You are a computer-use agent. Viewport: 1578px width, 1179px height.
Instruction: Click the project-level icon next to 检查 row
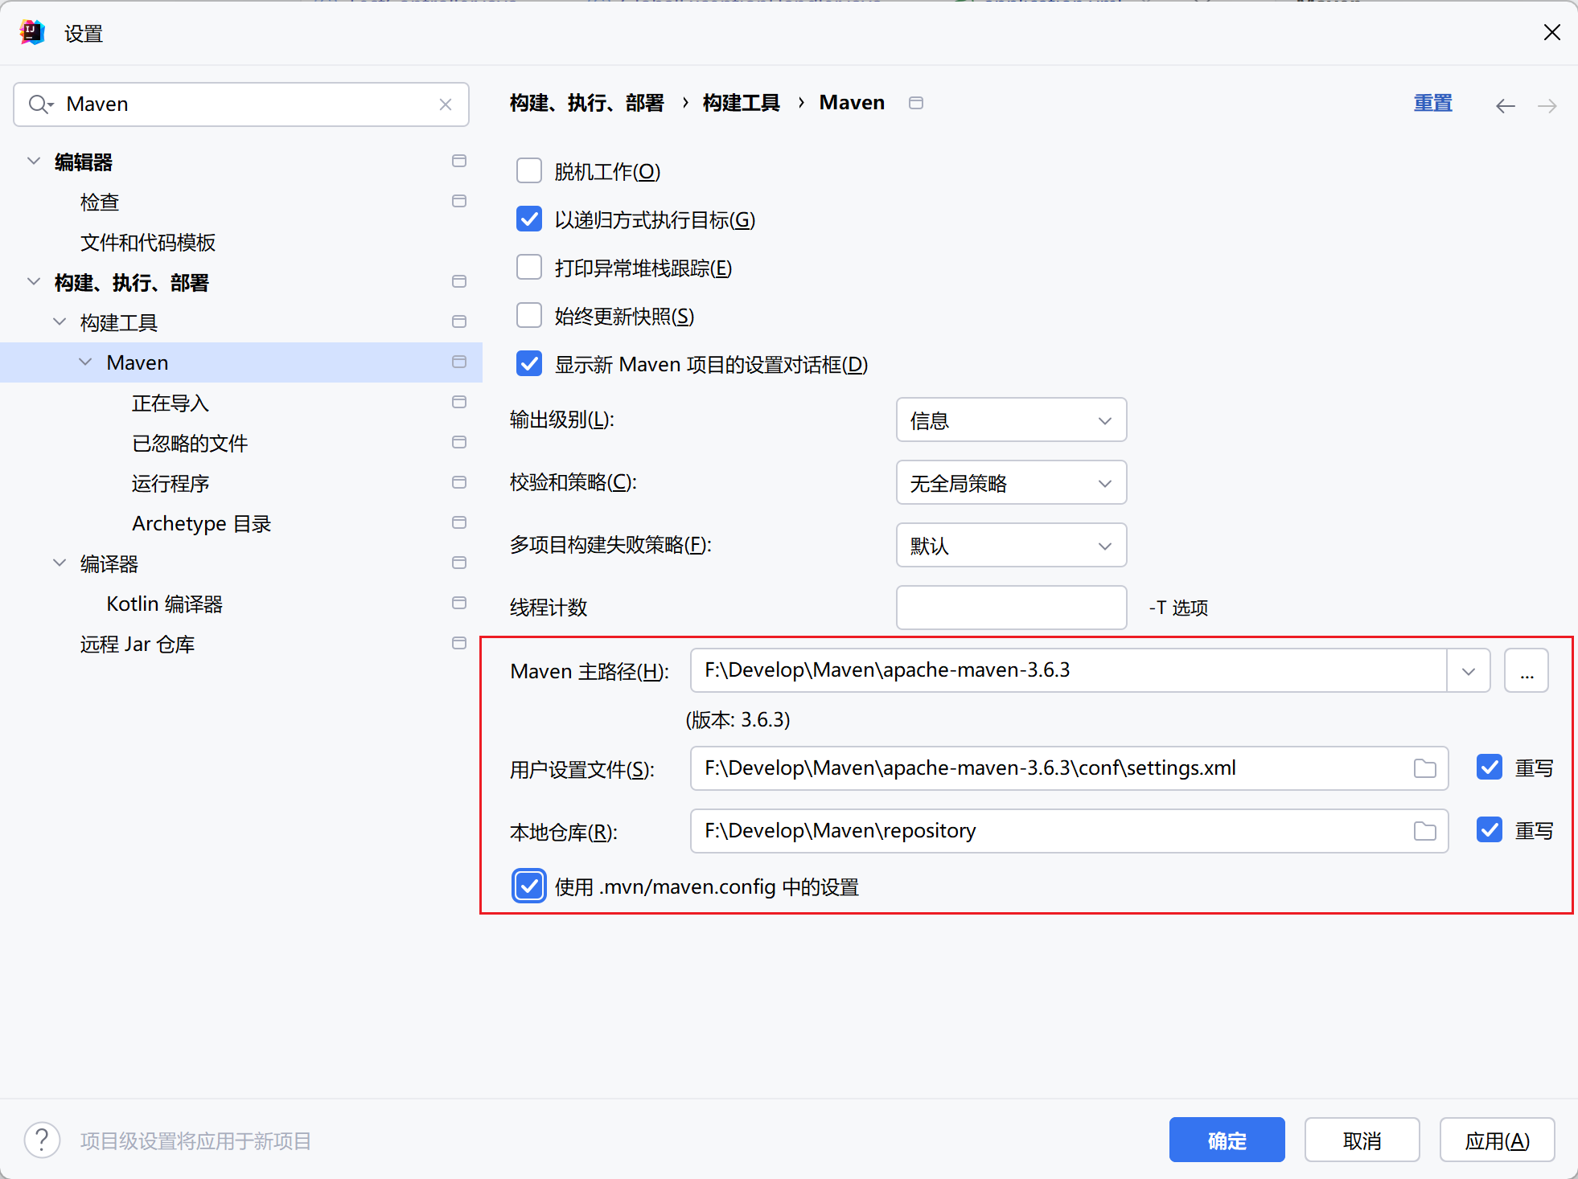(x=459, y=201)
